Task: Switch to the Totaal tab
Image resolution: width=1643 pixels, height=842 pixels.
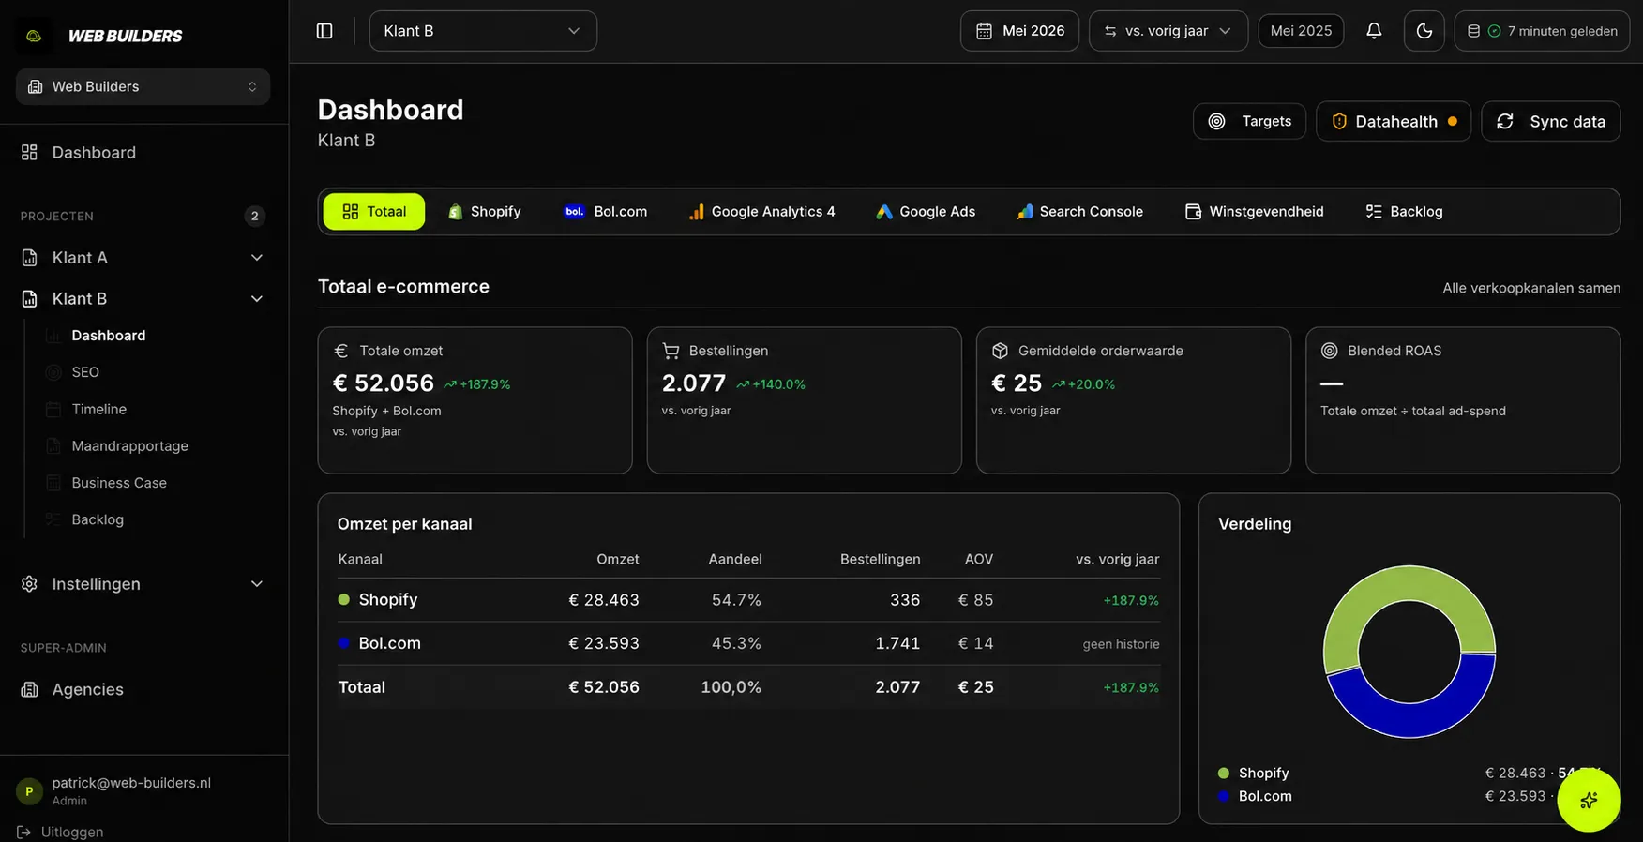Action: coord(374,212)
